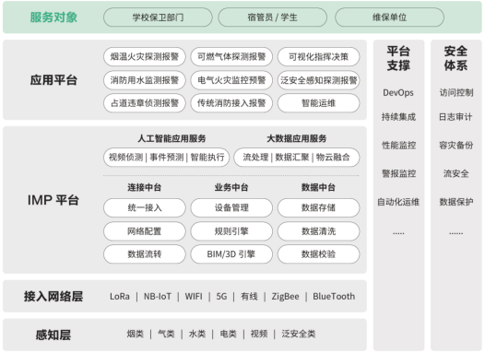485x353 pixels.
Task: Click 泛安全类 in 感知层
Action: 299,334
